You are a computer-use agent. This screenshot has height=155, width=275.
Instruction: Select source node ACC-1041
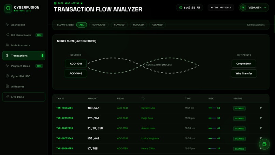point(76,64)
